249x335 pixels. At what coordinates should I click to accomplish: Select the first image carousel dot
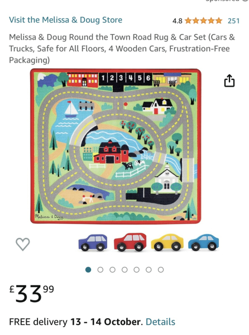[88, 270]
